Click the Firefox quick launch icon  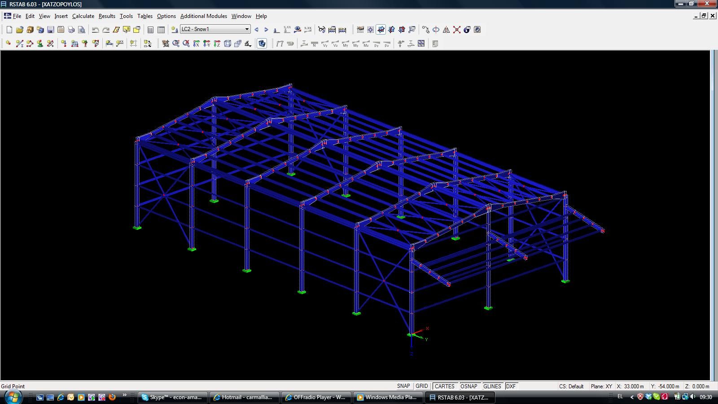[112, 397]
